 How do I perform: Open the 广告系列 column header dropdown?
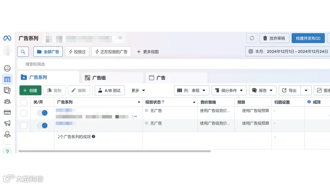click(139, 102)
